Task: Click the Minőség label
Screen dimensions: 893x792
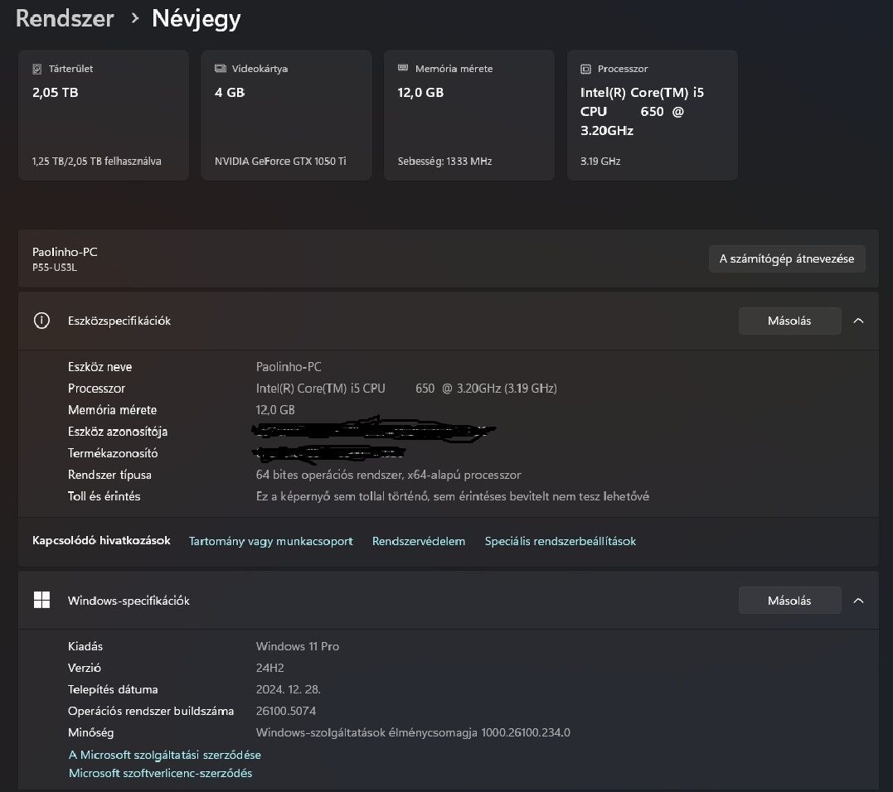Action: coord(90,732)
